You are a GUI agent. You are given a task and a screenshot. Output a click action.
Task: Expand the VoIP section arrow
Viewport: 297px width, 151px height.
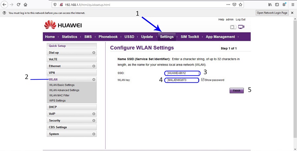pos(94,114)
